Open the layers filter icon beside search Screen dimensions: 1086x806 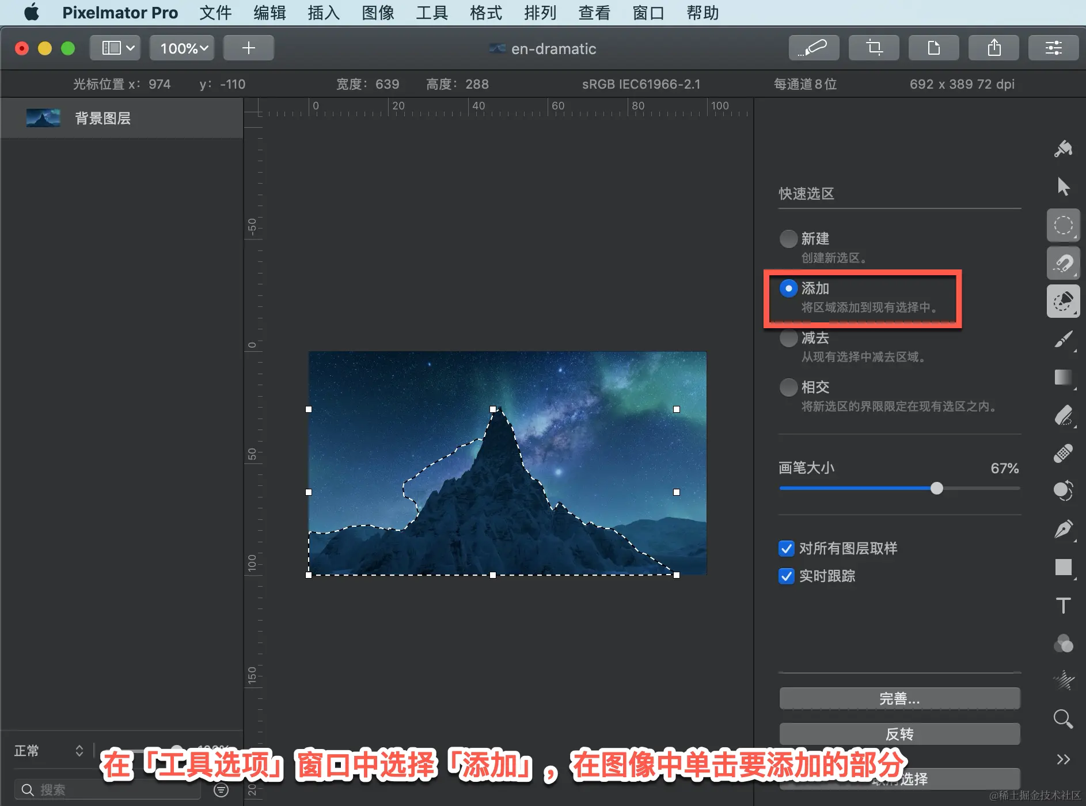point(221,790)
